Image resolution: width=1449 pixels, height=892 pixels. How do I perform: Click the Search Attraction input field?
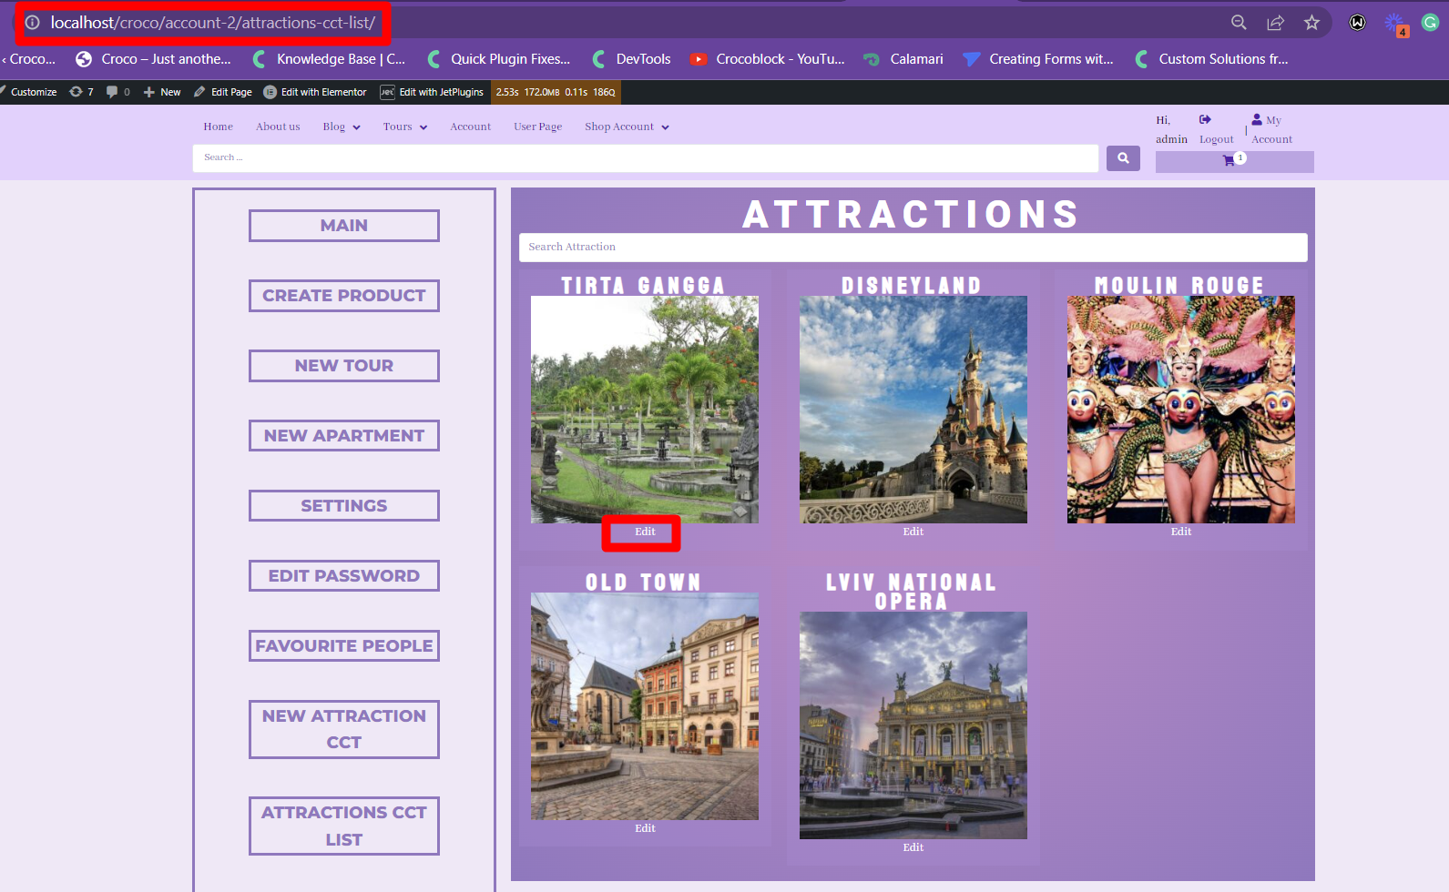point(913,248)
